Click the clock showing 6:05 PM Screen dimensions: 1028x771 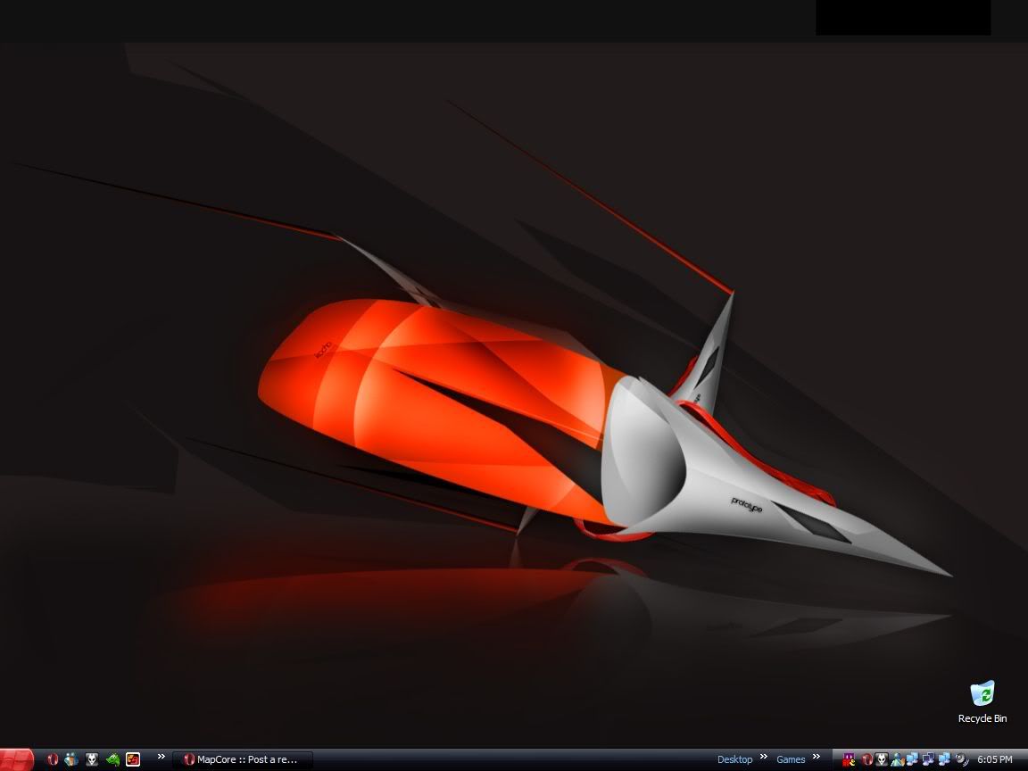pyautogui.click(x=995, y=759)
